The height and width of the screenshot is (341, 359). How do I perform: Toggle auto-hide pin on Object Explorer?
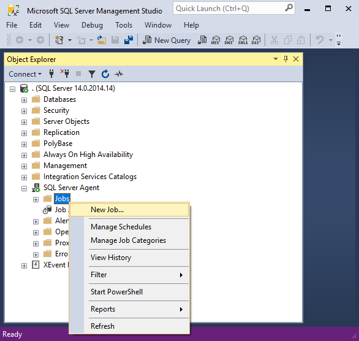285,59
